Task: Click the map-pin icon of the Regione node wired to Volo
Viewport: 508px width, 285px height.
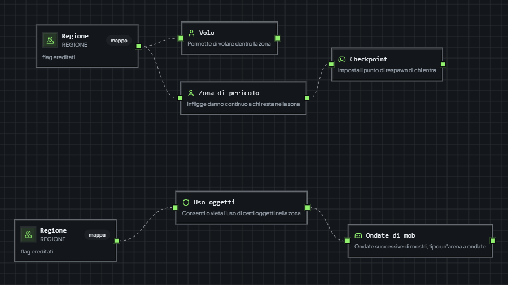Action: (x=50, y=40)
